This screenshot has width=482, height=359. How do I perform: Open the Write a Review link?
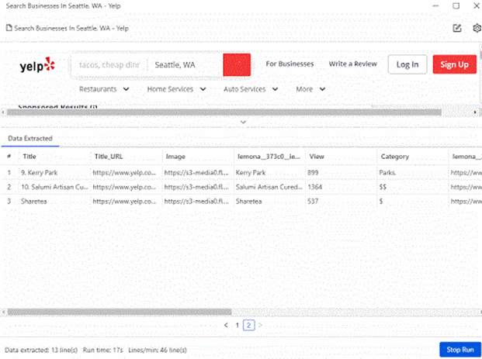tap(353, 64)
